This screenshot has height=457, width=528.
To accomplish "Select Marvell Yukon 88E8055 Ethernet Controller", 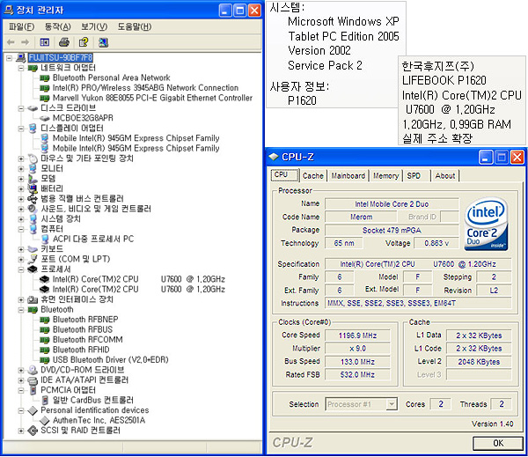I will click(152, 98).
